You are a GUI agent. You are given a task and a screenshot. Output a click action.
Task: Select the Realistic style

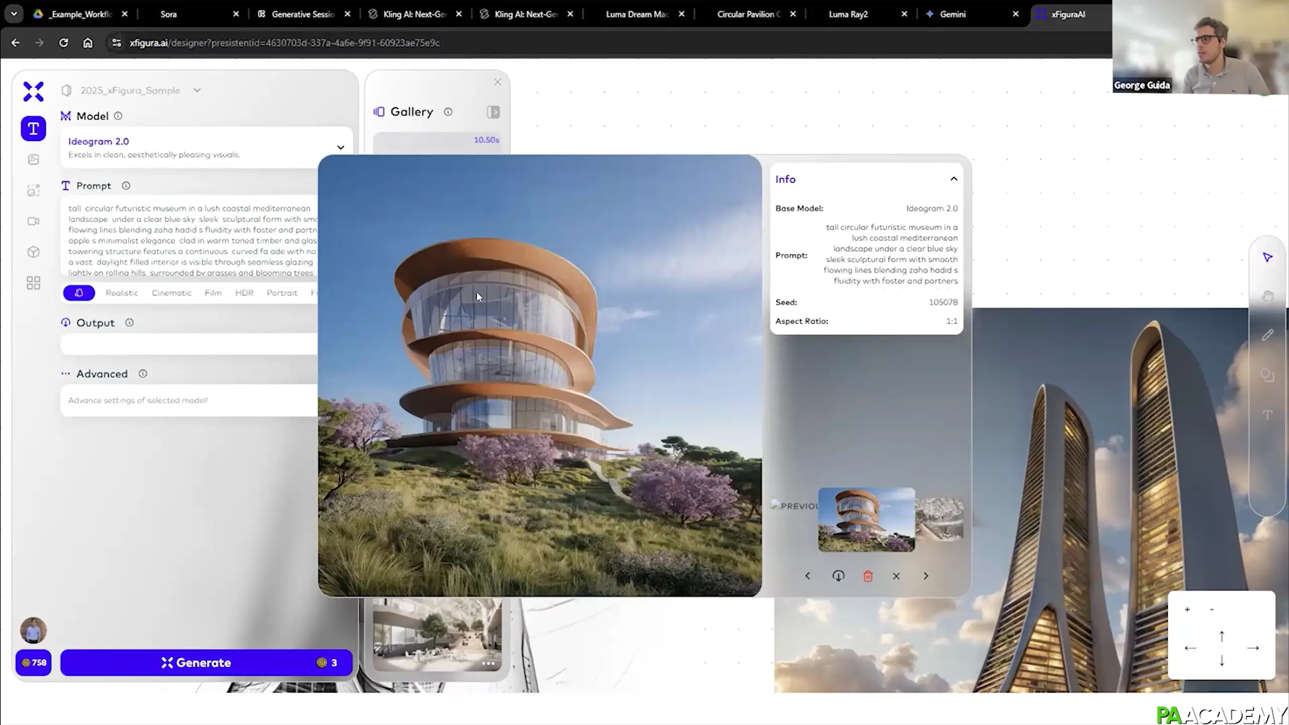(122, 293)
